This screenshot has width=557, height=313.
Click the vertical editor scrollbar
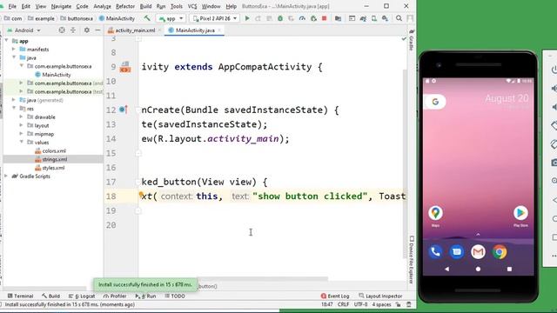coord(405,163)
